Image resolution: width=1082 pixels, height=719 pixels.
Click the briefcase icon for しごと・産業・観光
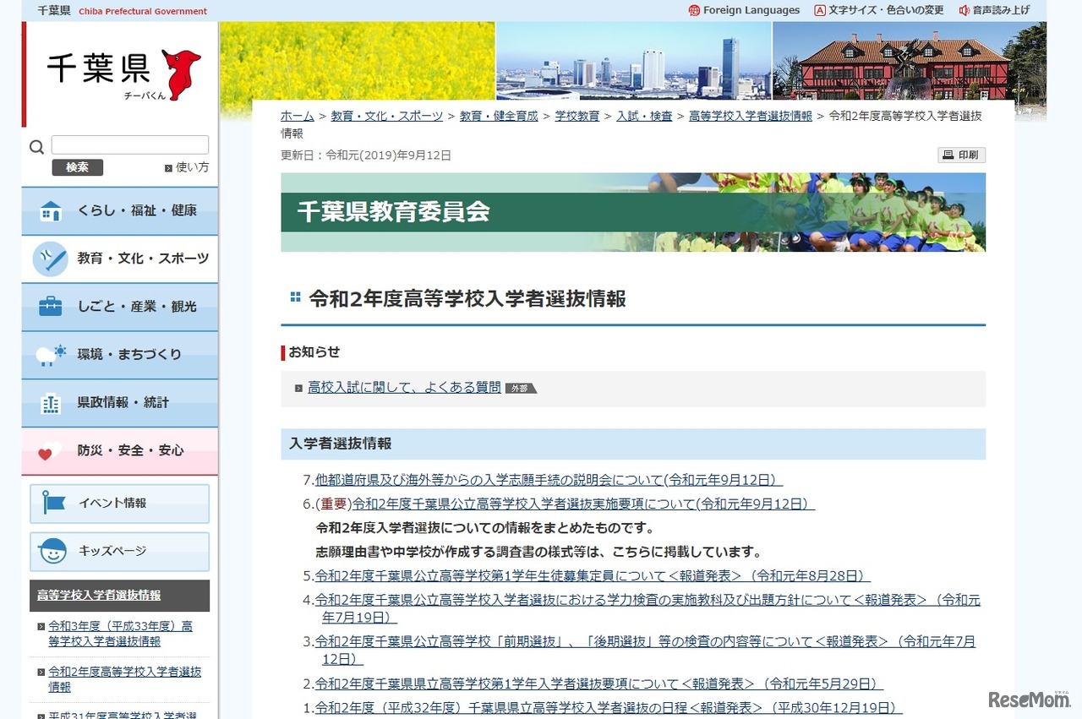pos(51,307)
